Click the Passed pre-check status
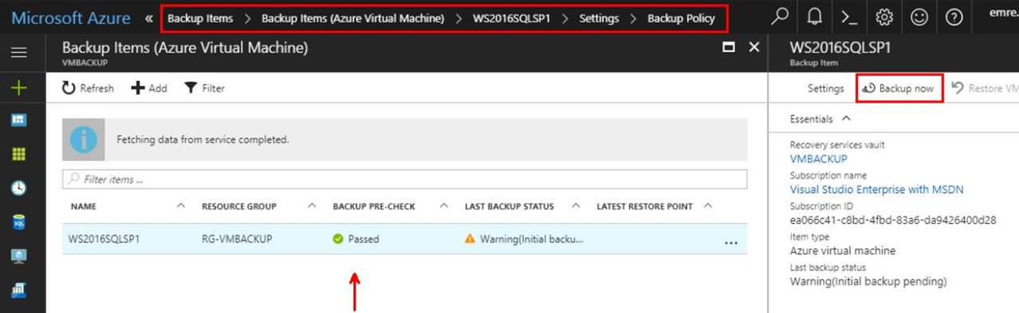The image size is (1019, 313). 356,239
